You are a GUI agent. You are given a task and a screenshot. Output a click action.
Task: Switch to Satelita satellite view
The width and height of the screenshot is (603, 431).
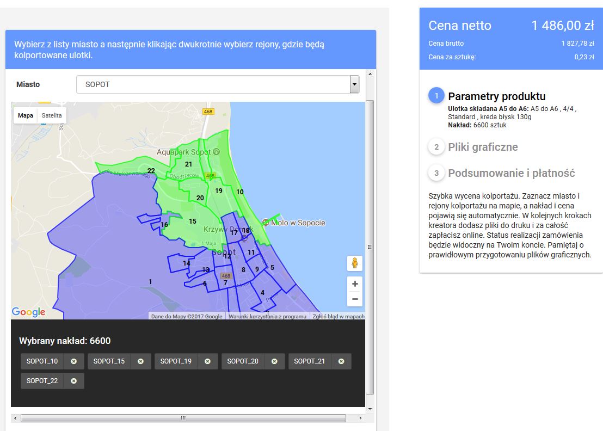point(52,115)
